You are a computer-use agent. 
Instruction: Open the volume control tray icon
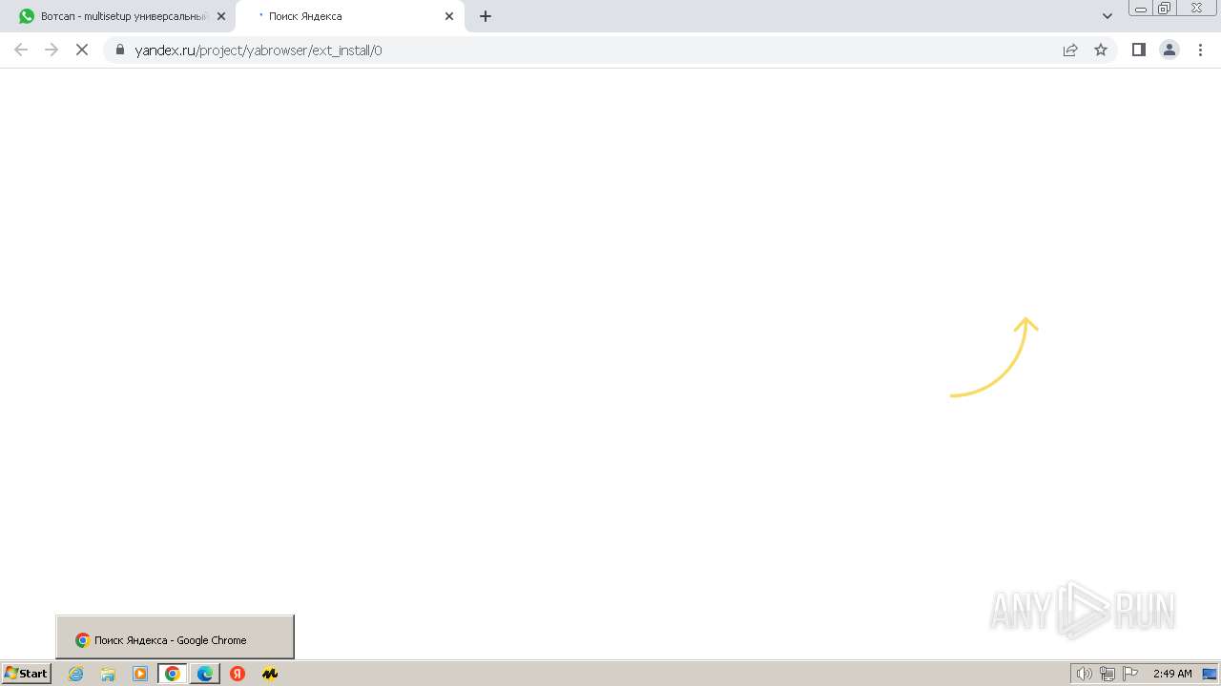tap(1084, 674)
